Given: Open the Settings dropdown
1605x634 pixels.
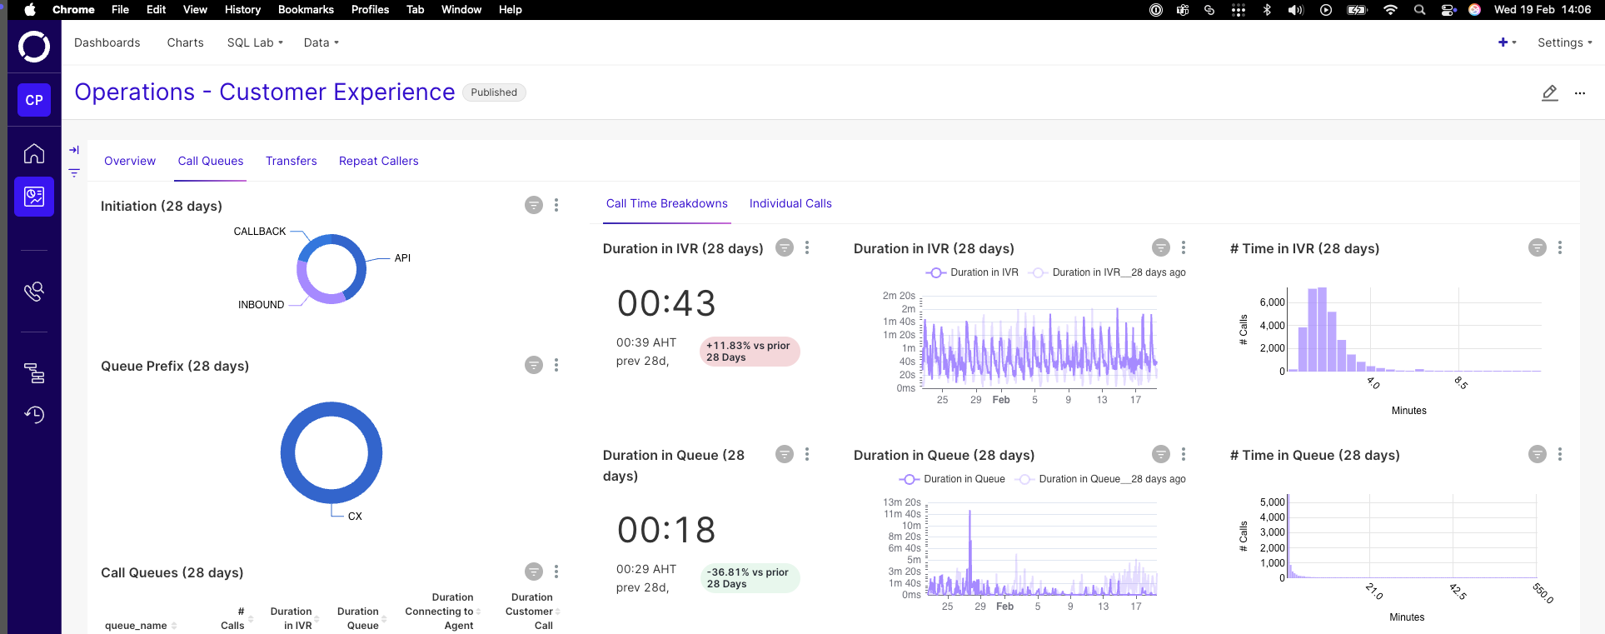Looking at the screenshot, I should pyautogui.click(x=1564, y=42).
